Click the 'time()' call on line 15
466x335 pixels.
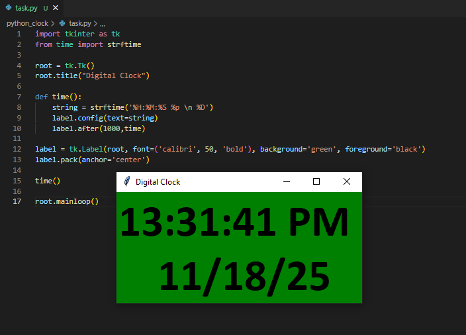(x=48, y=181)
